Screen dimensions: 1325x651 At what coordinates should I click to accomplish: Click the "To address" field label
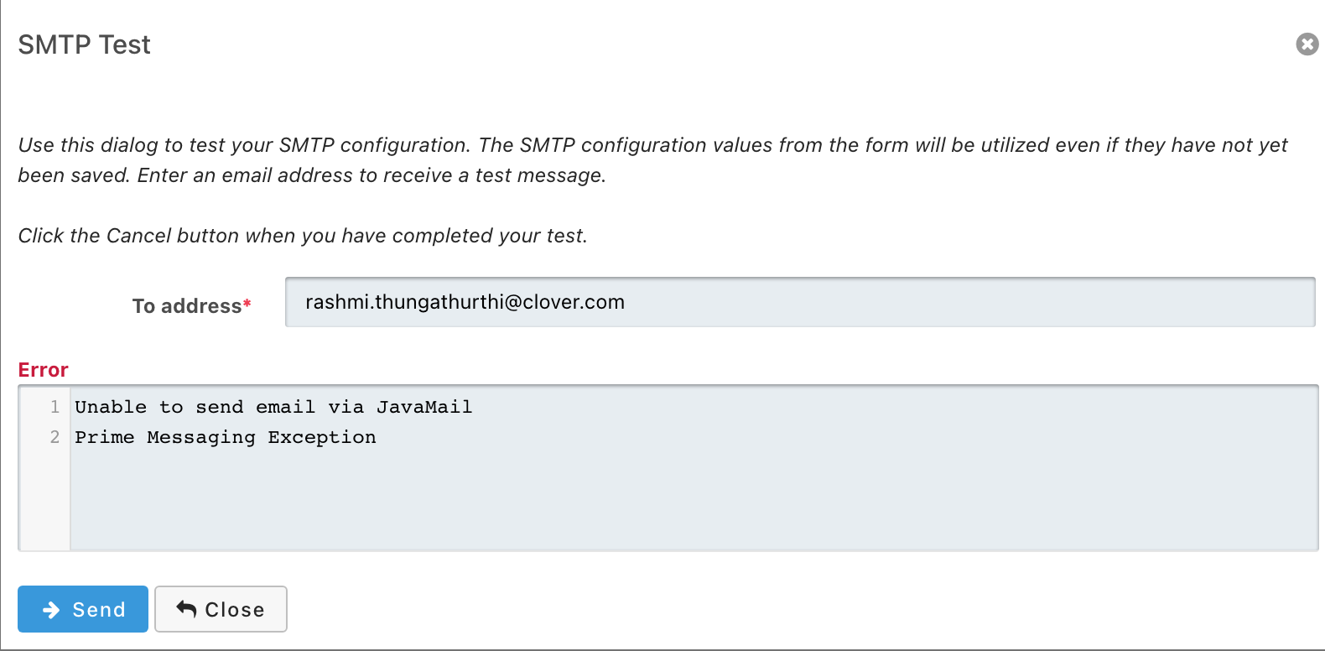186,306
